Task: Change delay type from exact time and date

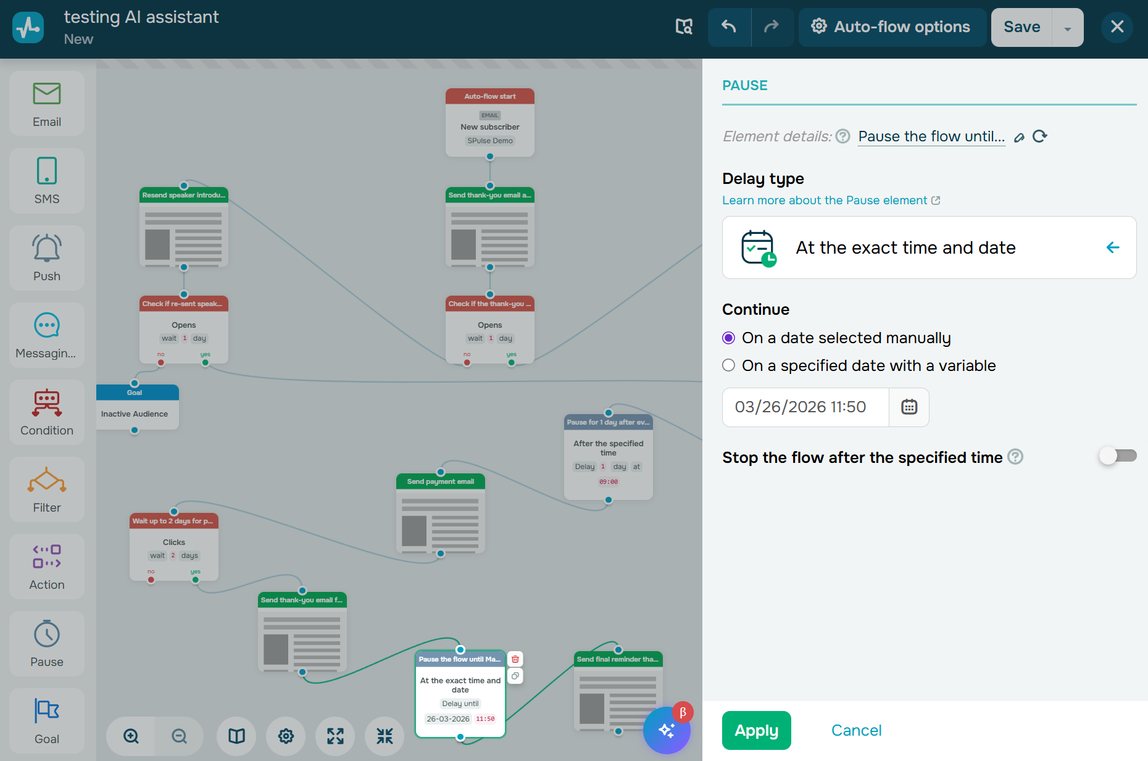Action: click(929, 247)
